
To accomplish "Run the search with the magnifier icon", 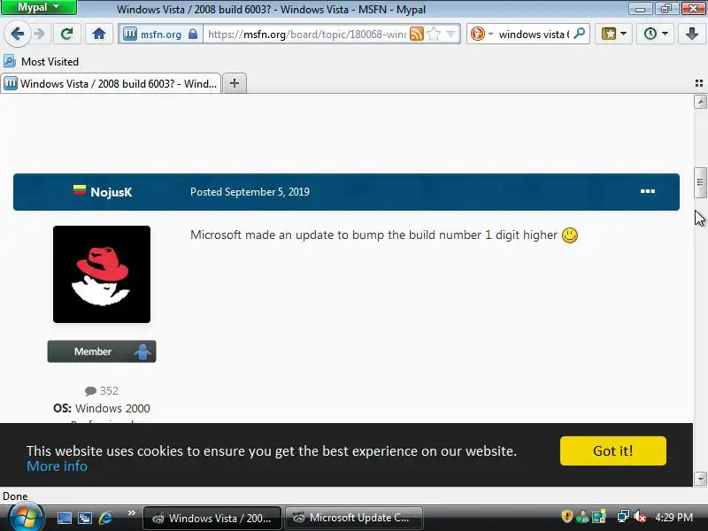I will (x=580, y=34).
